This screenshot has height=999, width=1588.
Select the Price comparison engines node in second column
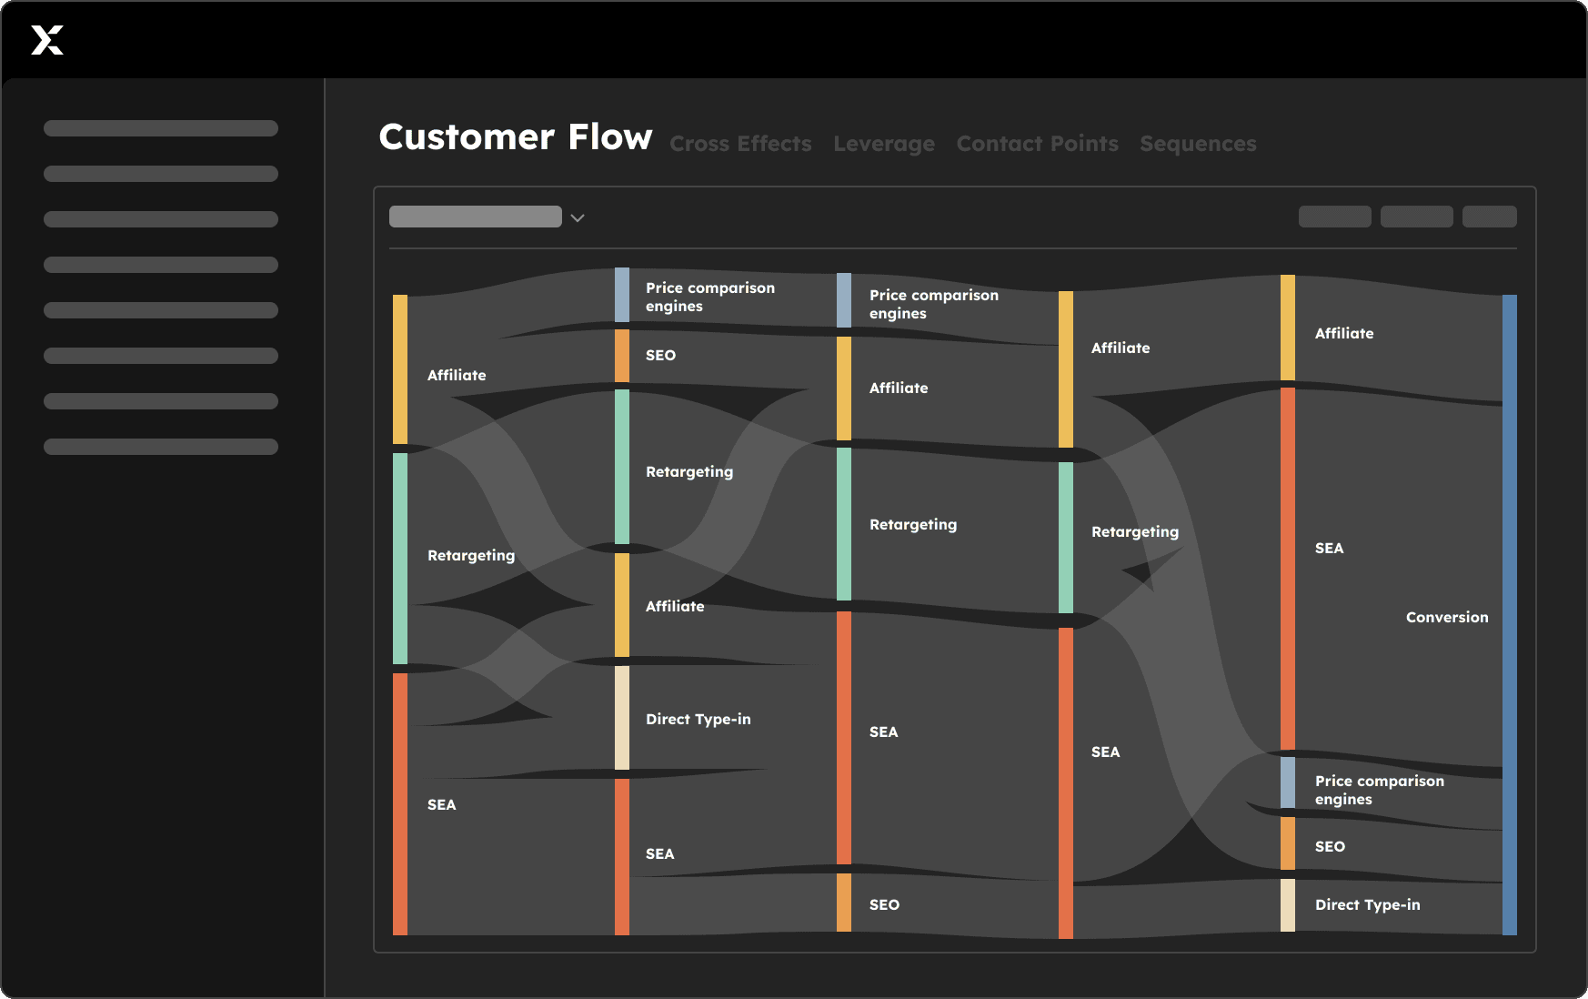point(622,295)
